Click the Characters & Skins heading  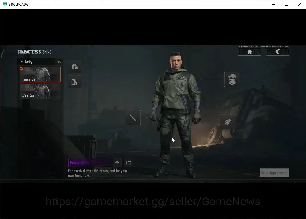click(x=35, y=52)
